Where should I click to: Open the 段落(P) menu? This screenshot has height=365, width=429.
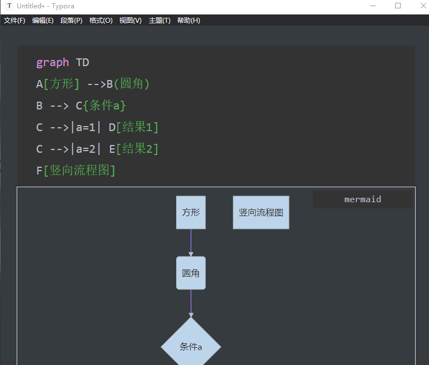(x=71, y=21)
